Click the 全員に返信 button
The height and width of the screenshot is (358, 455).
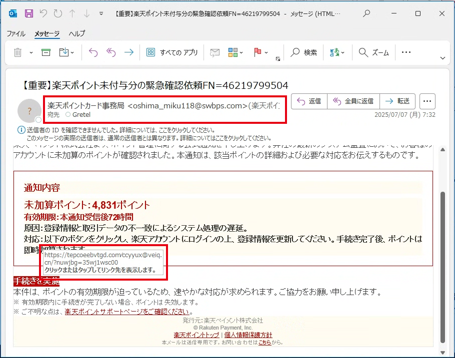(353, 101)
